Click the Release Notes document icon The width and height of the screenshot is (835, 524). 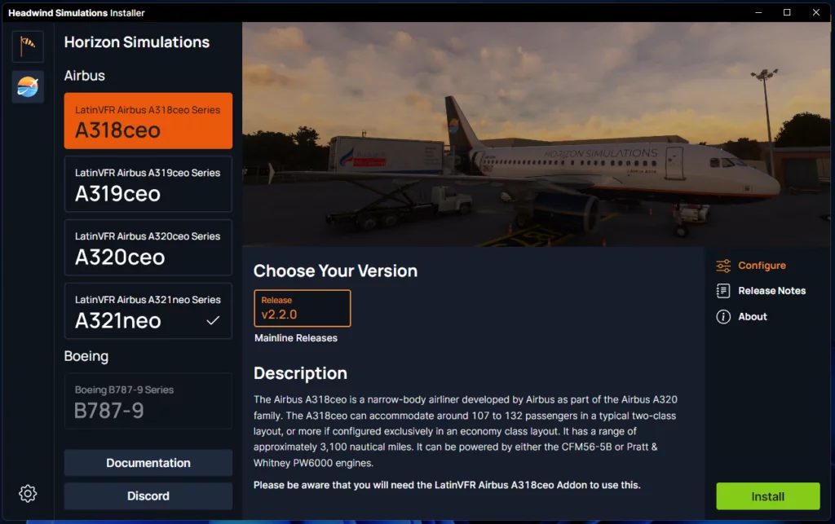coord(723,291)
